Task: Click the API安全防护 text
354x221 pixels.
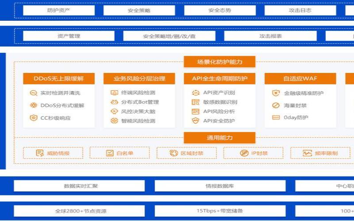Action: coord(219,121)
